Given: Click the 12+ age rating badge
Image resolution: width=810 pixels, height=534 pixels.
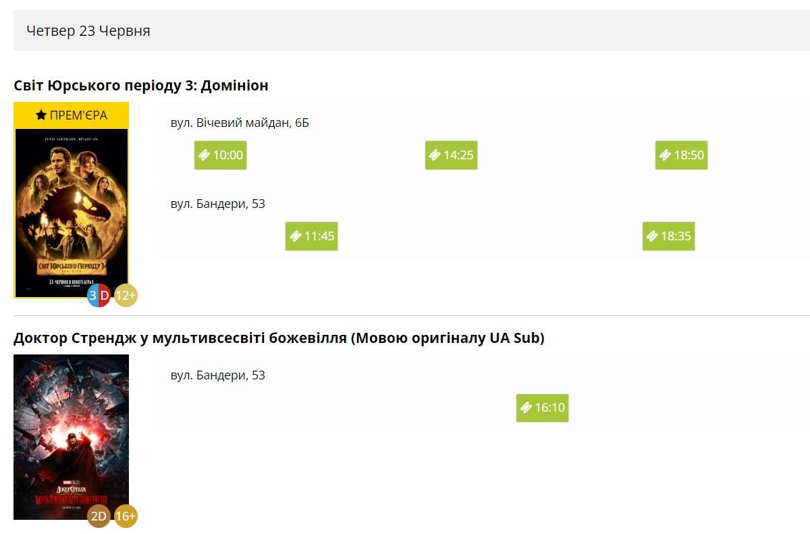Looking at the screenshot, I should [x=126, y=295].
